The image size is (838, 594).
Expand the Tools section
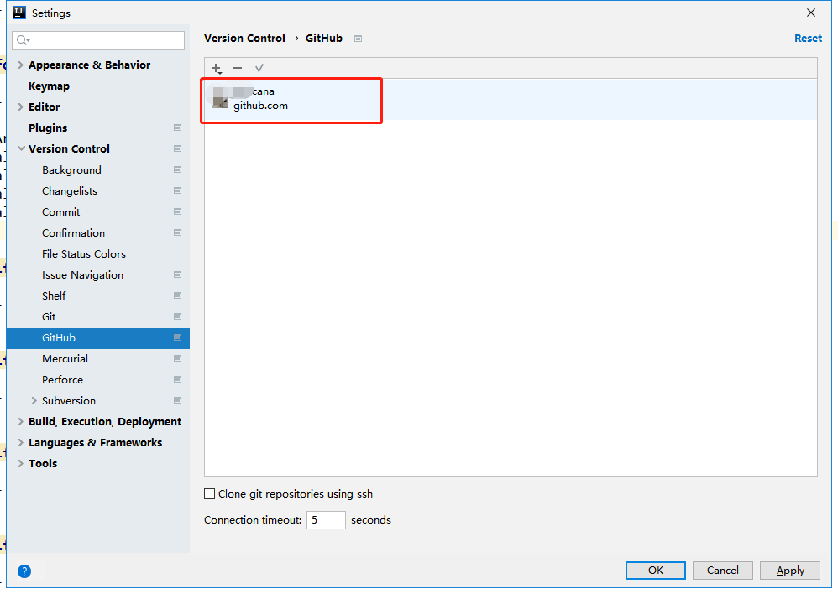[x=21, y=464]
